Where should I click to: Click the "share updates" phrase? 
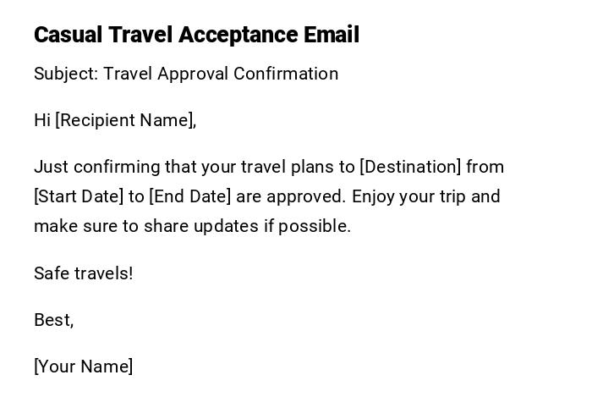(195, 226)
